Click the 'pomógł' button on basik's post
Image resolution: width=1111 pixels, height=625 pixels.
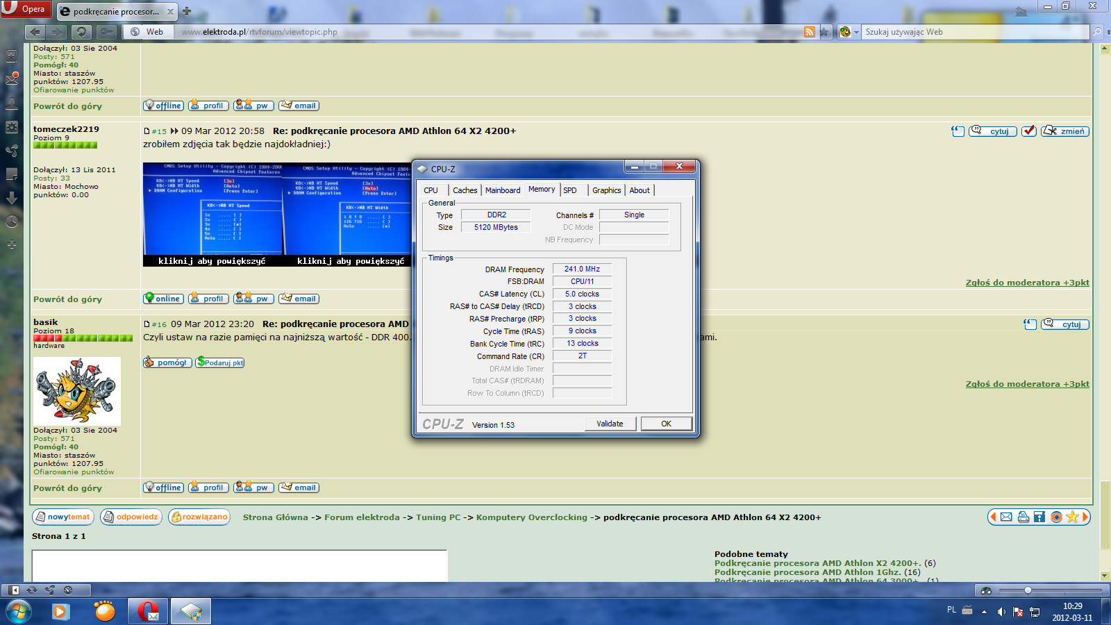pyautogui.click(x=167, y=362)
